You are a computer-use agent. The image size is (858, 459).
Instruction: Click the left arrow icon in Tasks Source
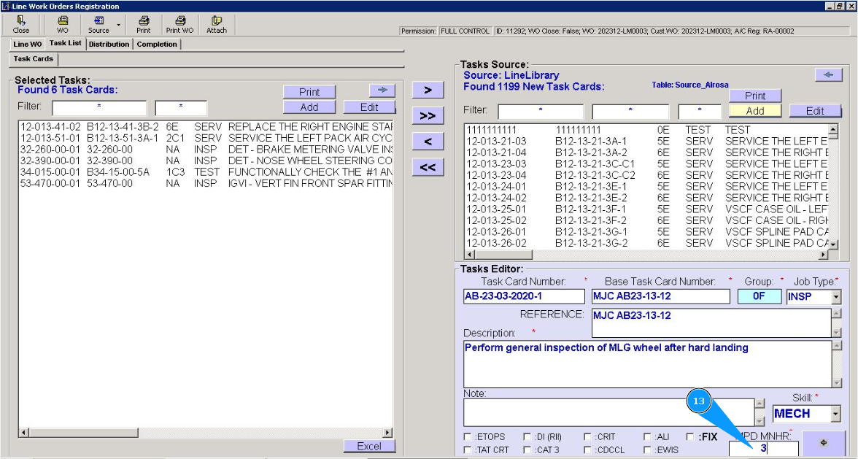click(827, 74)
